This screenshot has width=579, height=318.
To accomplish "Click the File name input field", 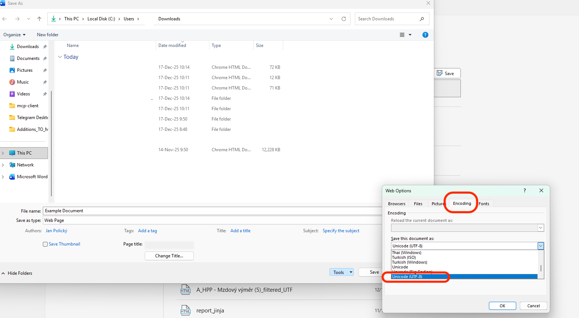I will click(210, 211).
